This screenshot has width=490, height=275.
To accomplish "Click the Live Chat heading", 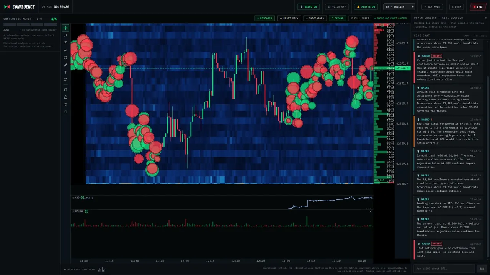I will 422,36.
